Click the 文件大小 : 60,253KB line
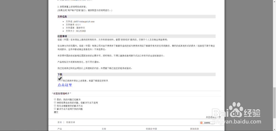Screen dimensions: 276x131 coord(76,31)
